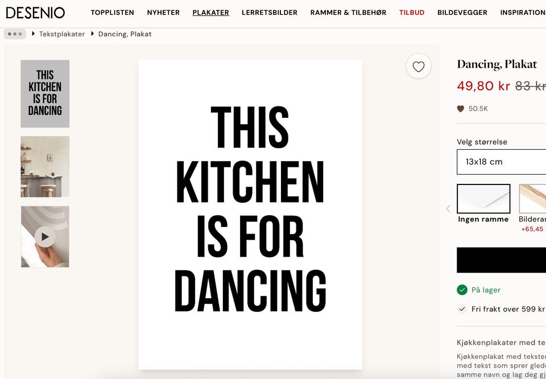546x379 pixels.
Task: Click the black add-to-cart button
Action: point(502,260)
